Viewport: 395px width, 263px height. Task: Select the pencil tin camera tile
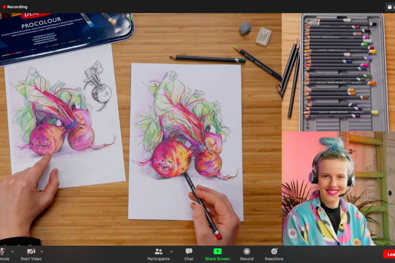point(338,72)
